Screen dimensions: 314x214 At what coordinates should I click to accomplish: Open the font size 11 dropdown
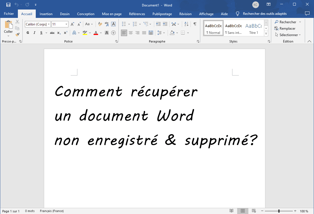[66, 24]
